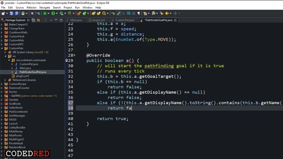Collapse the me.codedred.custompets package

coord(9,60)
